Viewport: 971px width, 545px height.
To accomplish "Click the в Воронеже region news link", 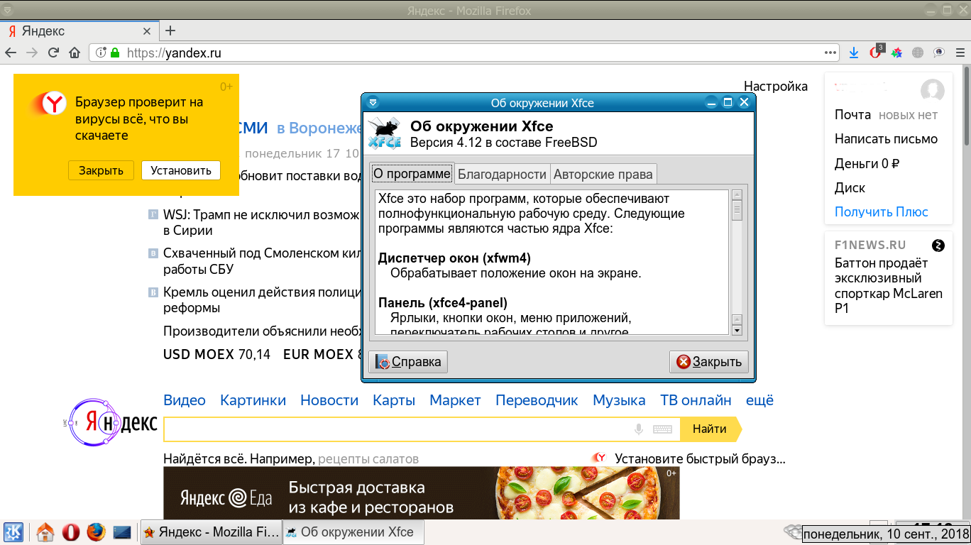I will (319, 128).
